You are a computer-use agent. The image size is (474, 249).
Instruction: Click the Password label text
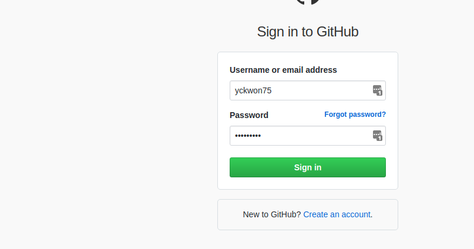click(x=249, y=115)
